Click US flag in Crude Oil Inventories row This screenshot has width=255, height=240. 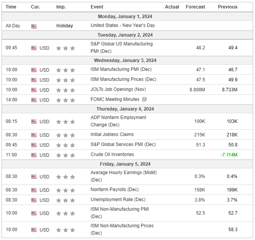(34, 155)
